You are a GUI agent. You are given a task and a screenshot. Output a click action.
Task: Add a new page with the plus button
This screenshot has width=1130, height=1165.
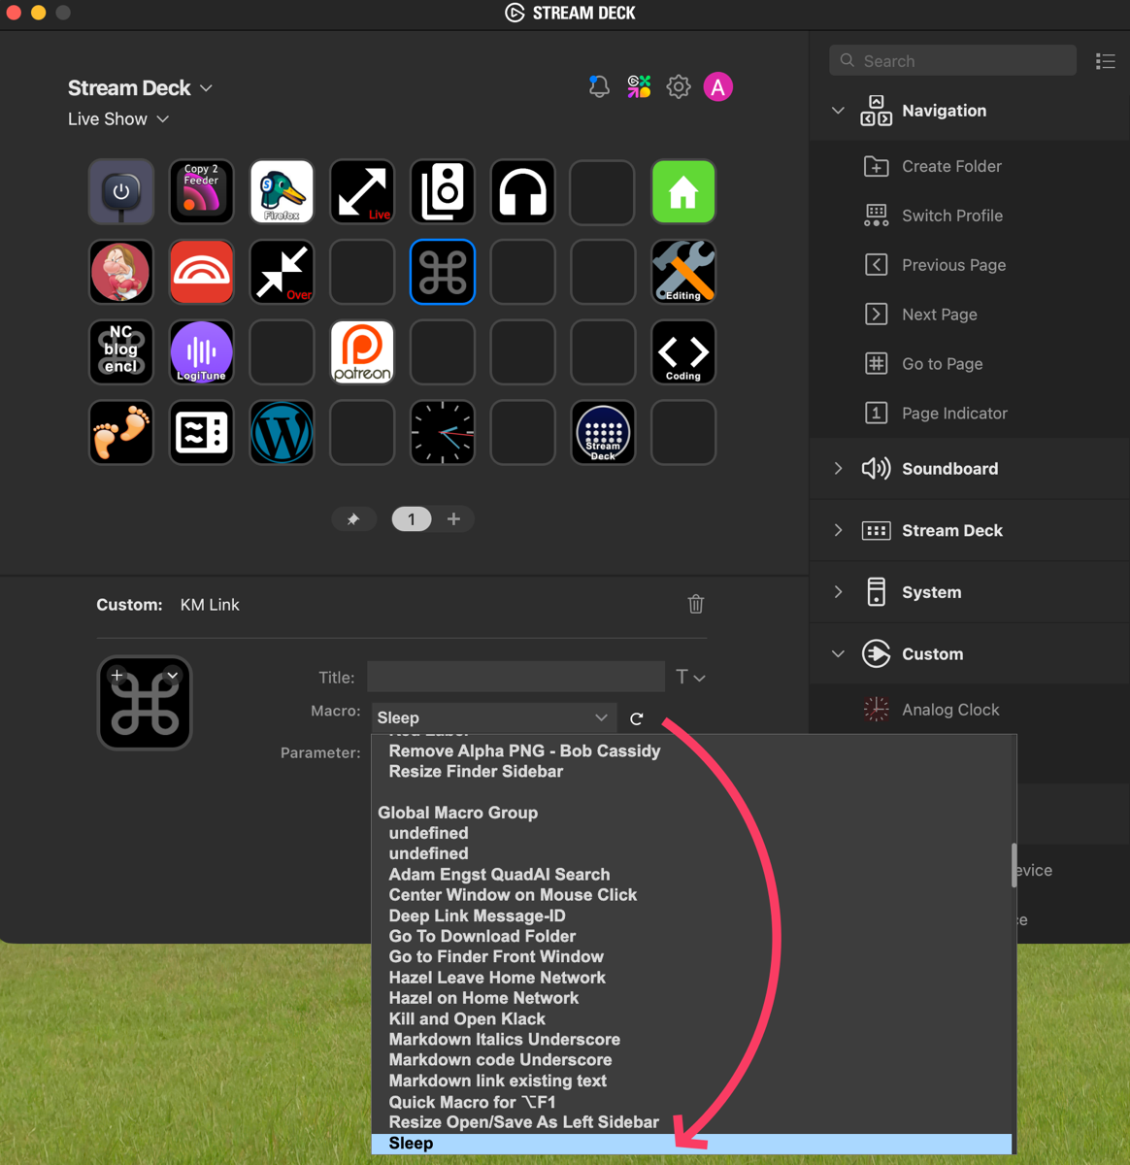(454, 518)
